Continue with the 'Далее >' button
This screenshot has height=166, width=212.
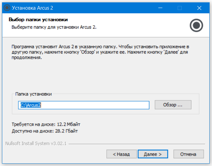[x=153, y=154]
